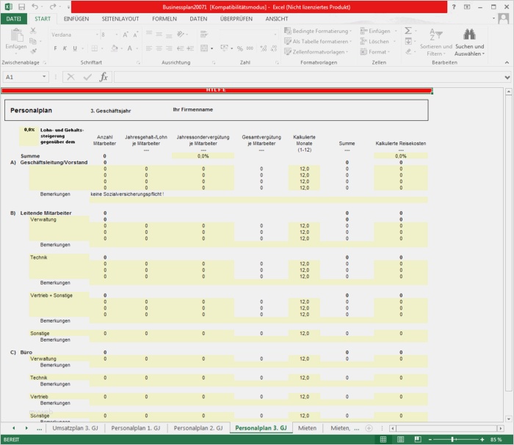
Task: Switch to the Personalplan 1. GJ sheet tab
Action: point(136,427)
